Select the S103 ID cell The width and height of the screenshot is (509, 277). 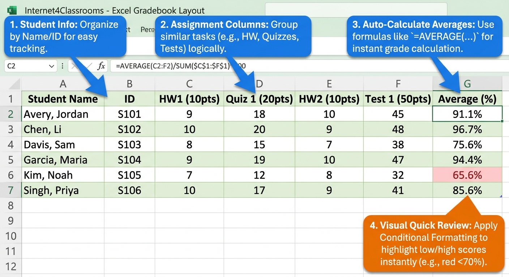click(x=129, y=145)
